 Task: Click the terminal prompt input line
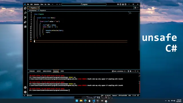tap(49, 90)
